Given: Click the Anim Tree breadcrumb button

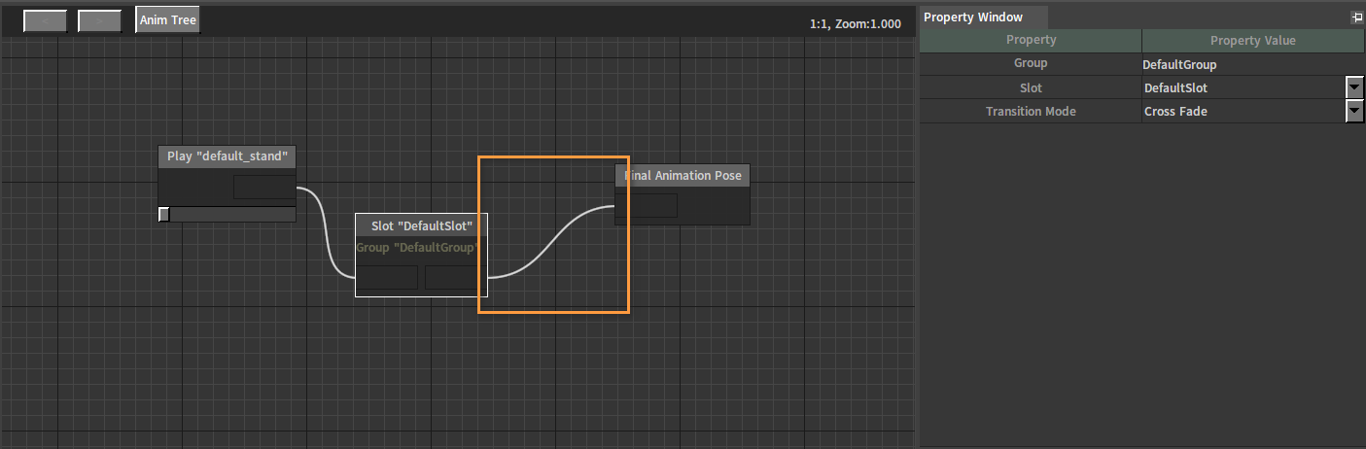Looking at the screenshot, I should coord(167,20).
